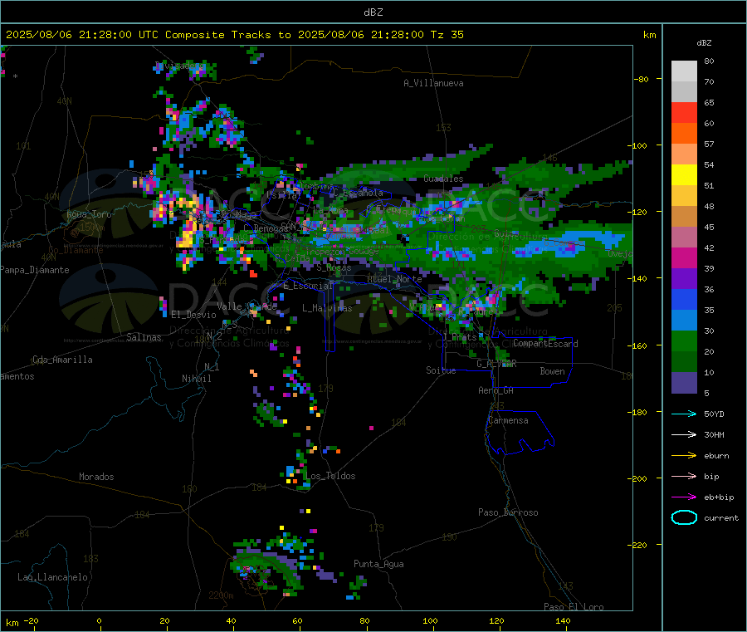Viewport: 747px width, 632px height.
Task: Click the CompartEscard map label
Action: click(545, 344)
